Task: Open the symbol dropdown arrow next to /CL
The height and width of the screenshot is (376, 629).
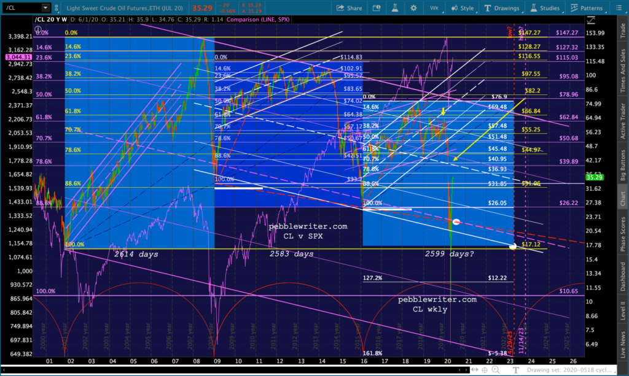Action: [x=45, y=7]
